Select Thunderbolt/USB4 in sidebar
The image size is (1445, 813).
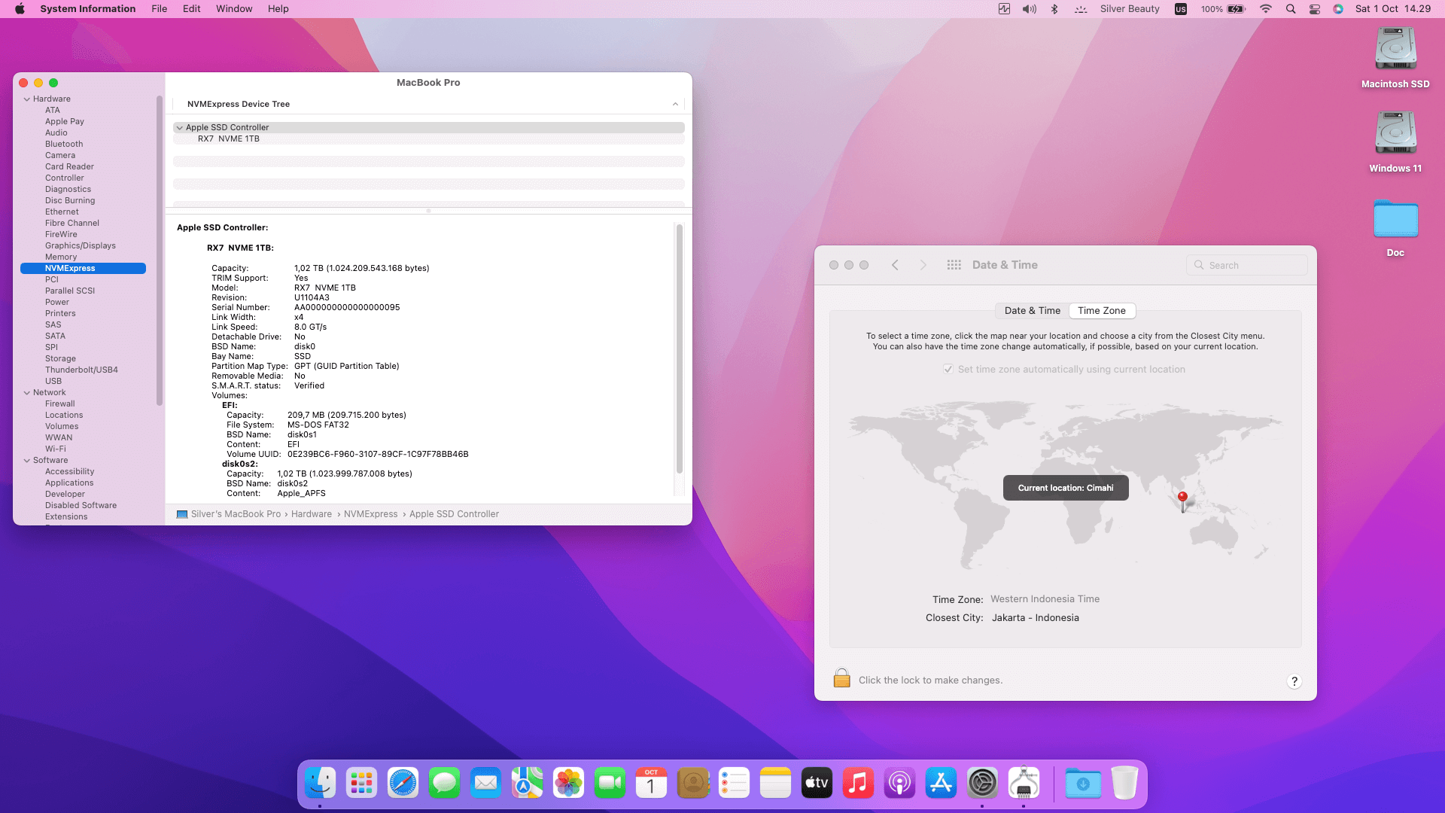coord(81,370)
